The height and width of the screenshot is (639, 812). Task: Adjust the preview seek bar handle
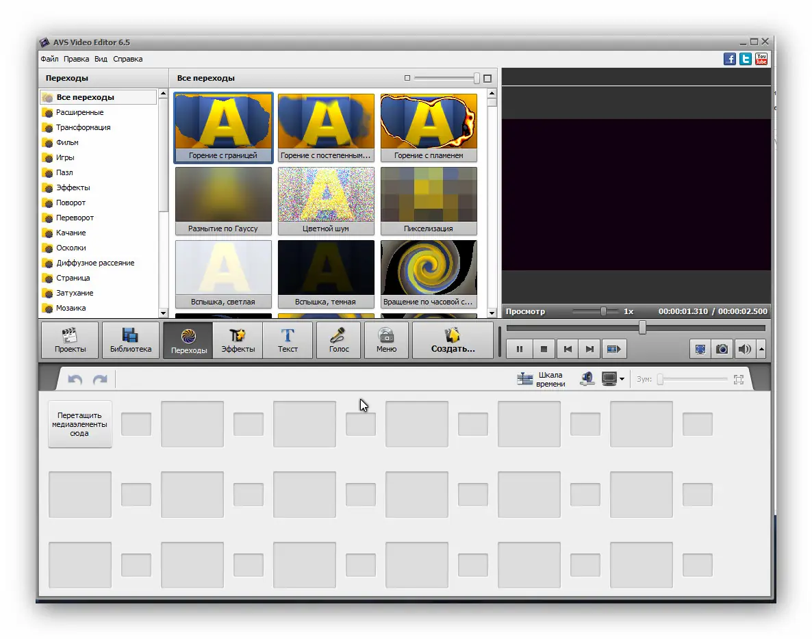click(643, 328)
